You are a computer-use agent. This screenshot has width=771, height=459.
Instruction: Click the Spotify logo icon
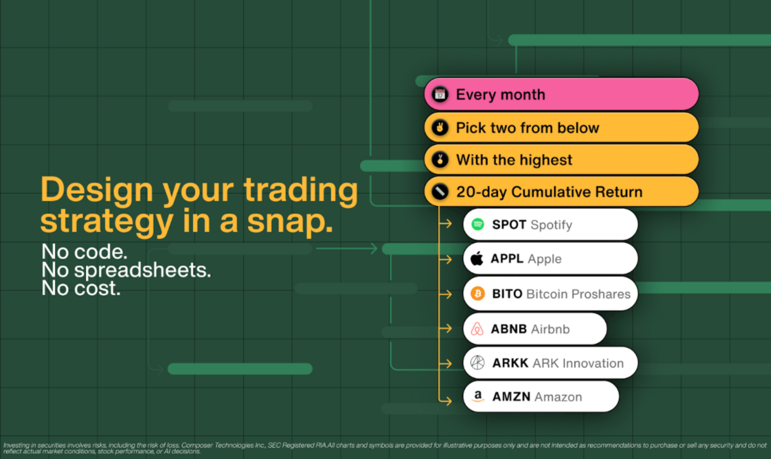click(x=477, y=225)
